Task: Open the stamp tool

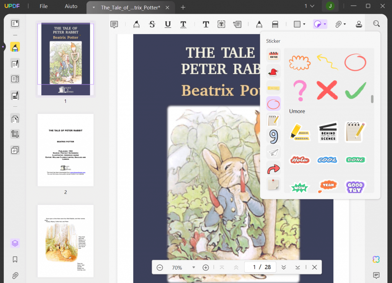Action: (x=359, y=24)
